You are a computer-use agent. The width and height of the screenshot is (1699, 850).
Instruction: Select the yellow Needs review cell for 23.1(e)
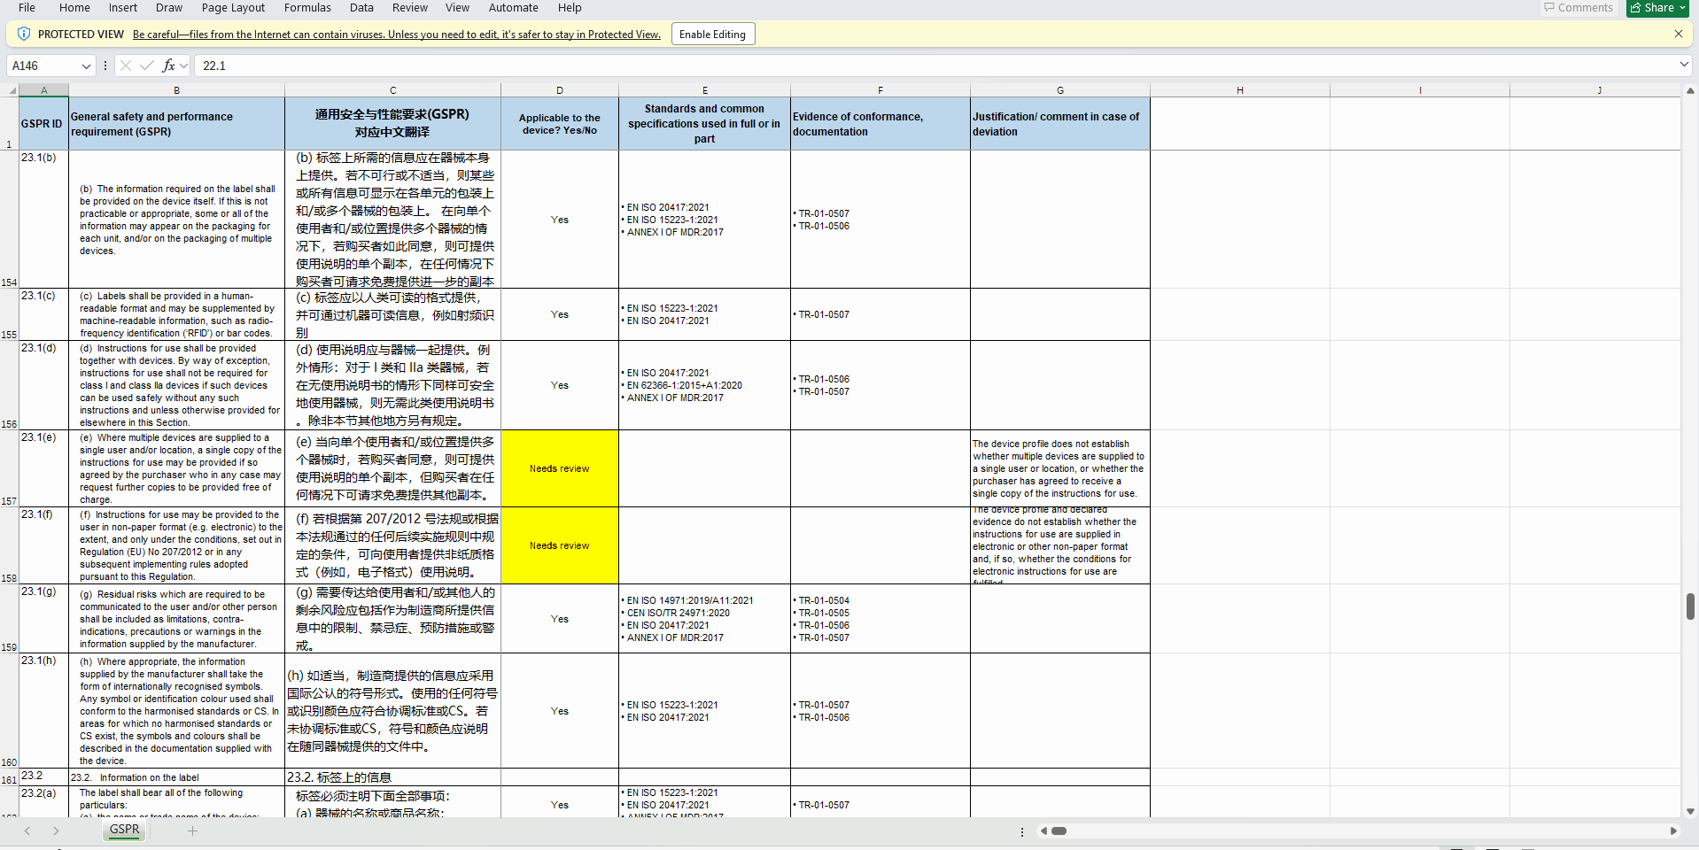560,468
